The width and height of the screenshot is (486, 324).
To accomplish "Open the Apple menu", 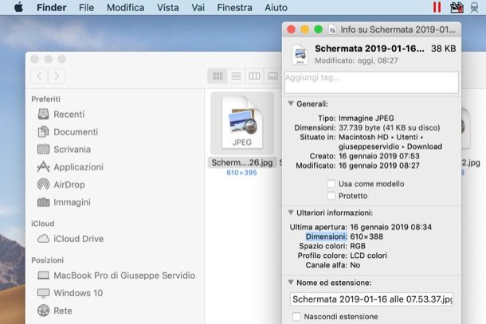I will click(x=18, y=7).
